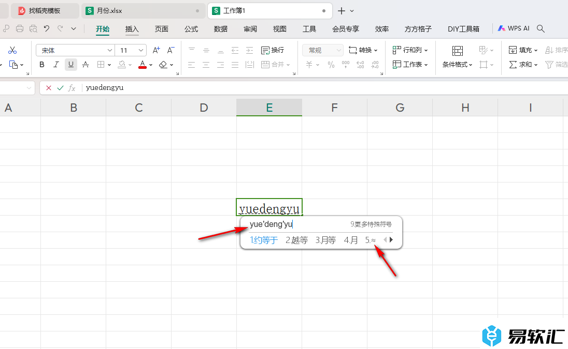568x349 pixels.
Task: Switch to the 开始 ribbon tab
Action: (x=103, y=29)
